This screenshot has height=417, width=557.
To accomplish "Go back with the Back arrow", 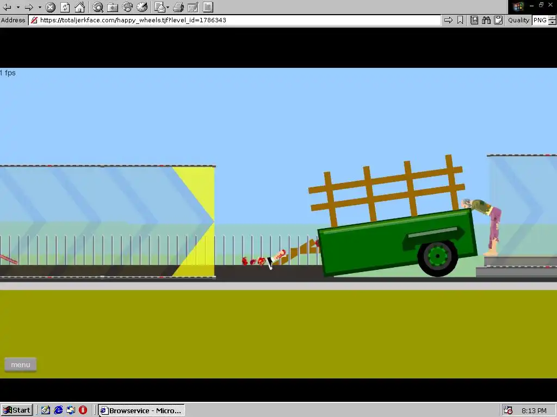I will [x=7, y=7].
